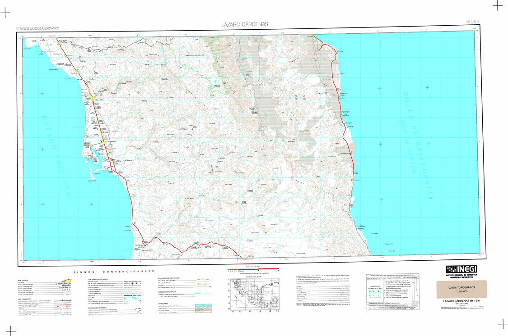
Task: Click the LÁZARO CÁRDENAS H11-5-6 caption under the box
Action: 461,301
